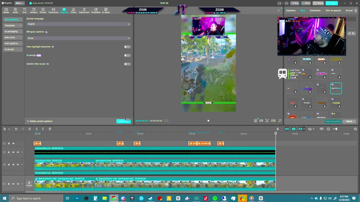Click the timeline playhead marker
Screen dimensions: 360x202
point(276,133)
